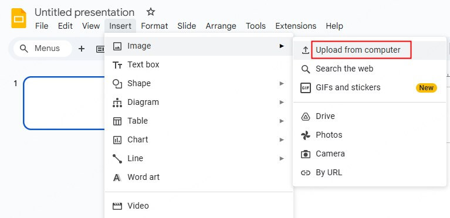
Task: Click the Google Slides logo icon
Action: point(19,18)
